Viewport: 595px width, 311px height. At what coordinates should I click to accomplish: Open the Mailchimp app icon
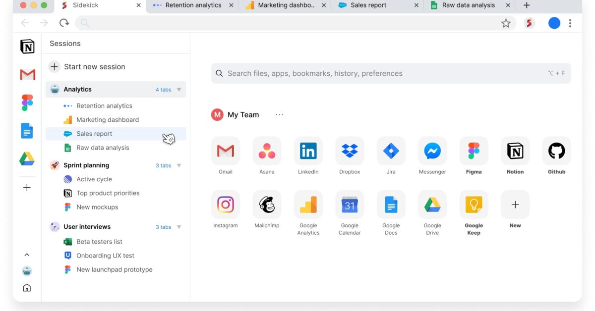tap(267, 205)
